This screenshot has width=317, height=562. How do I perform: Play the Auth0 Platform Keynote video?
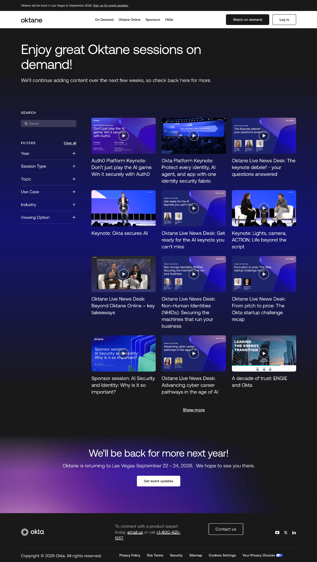click(124, 136)
